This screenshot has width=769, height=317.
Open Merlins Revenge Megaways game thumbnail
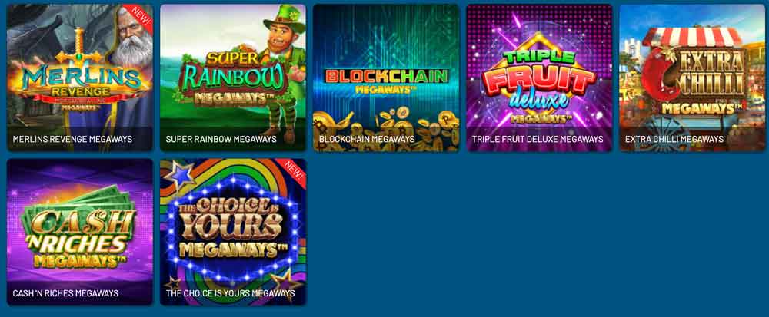[80, 78]
